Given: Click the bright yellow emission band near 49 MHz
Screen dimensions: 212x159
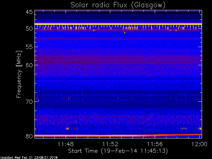Looking at the screenshot, I should [x=118, y=24].
